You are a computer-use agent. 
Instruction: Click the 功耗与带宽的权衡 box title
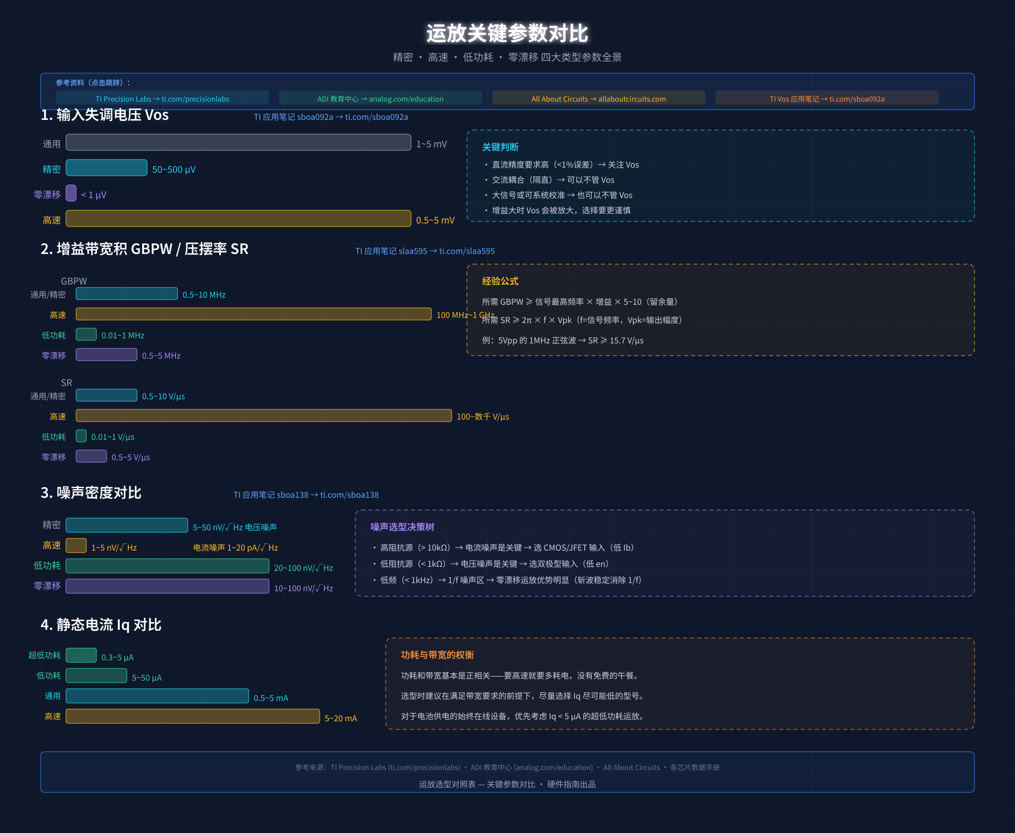pyautogui.click(x=437, y=655)
